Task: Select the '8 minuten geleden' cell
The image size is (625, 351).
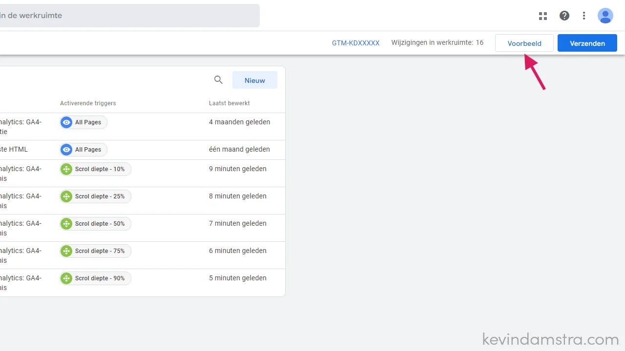Action: point(238,196)
